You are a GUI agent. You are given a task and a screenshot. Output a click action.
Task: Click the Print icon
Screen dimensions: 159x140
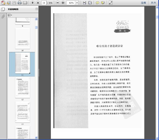19,3
